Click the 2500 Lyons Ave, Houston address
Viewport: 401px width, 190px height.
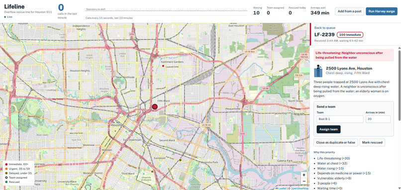coord(349,68)
